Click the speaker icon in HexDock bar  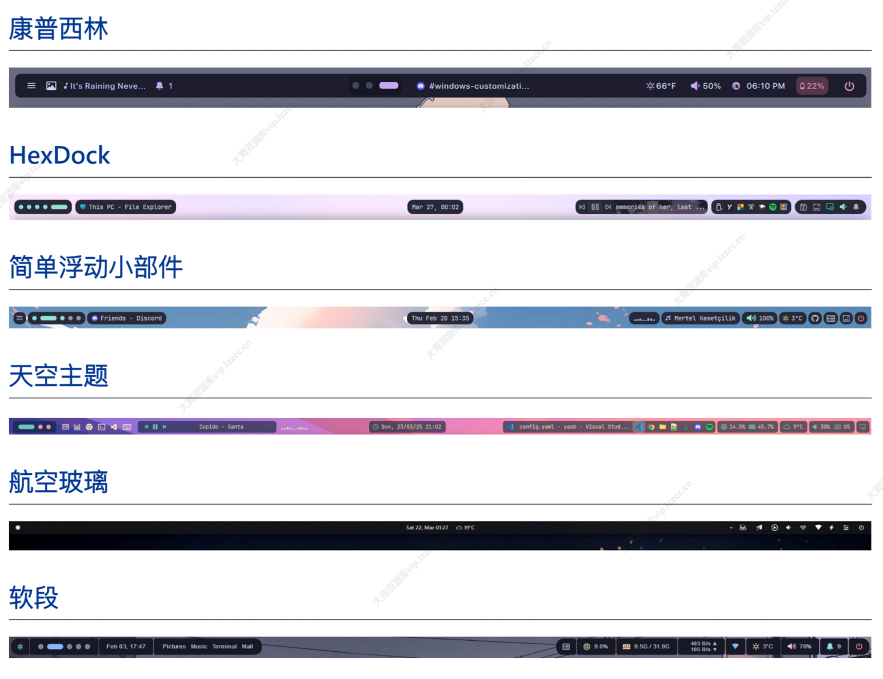[x=843, y=207]
